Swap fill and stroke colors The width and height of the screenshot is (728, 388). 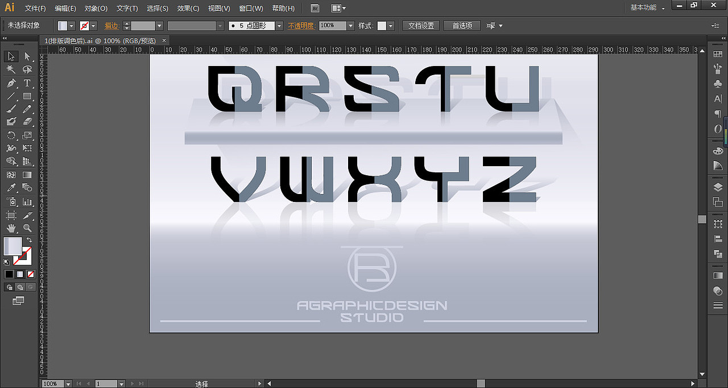click(29, 240)
